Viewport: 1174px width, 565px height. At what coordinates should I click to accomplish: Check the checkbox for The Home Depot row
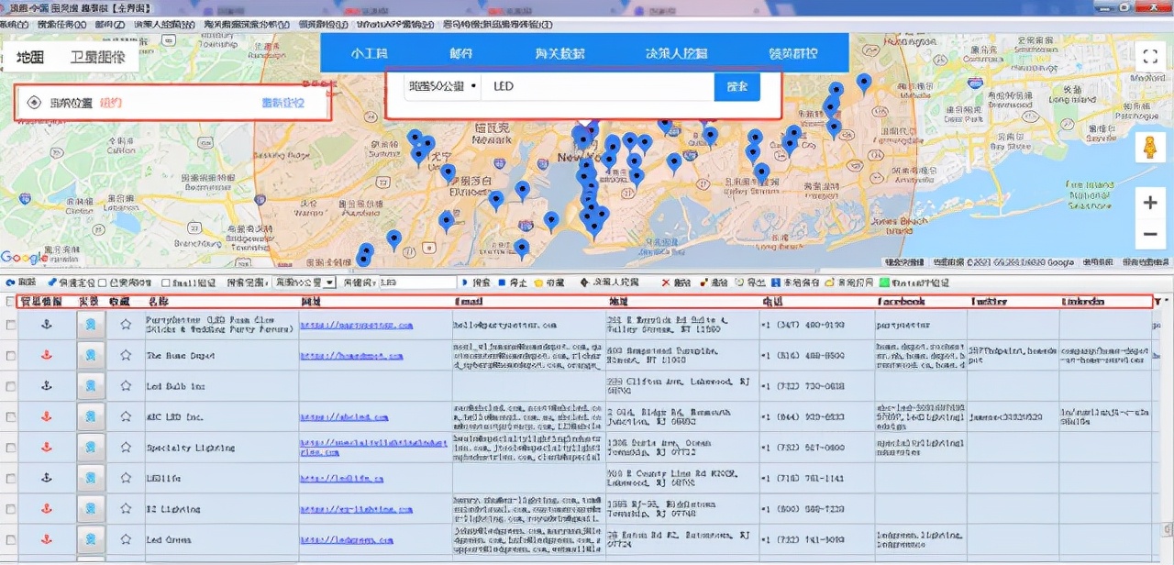(10, 356)
